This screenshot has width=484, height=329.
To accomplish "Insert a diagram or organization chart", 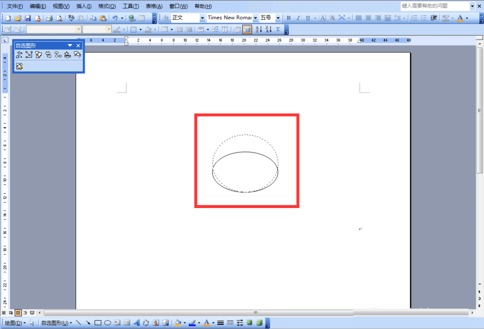I will [146, 323].
